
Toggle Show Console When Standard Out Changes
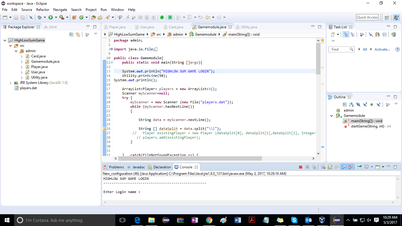[x=344, y=167]
